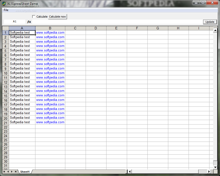Select column F header
Viewport: 220px width, 176px height.
[137, 28]
